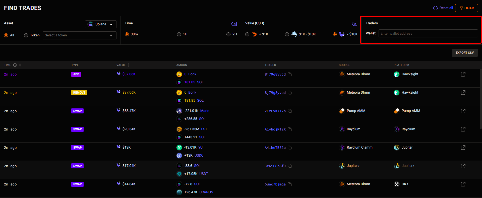The image size is (482, 198).
Task: Select the Token asset radio button
Action: click(x=26, y=35)
